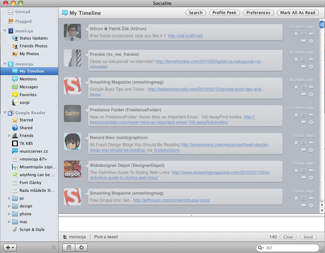Viewport: 325px width, 253px height.
Task: Click the Search button
Action: pos(195,13)
